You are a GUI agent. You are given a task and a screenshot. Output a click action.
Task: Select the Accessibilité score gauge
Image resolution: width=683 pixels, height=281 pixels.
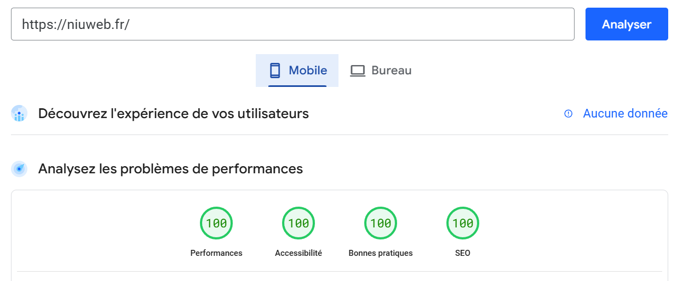coord(299,223)
